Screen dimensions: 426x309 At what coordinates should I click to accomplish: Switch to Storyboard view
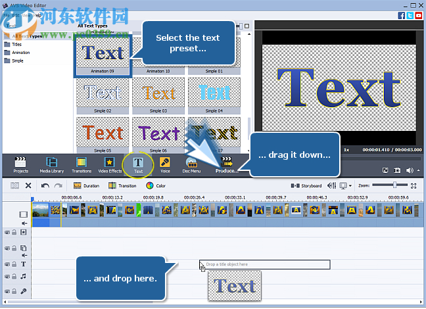(x=306, y=185)
